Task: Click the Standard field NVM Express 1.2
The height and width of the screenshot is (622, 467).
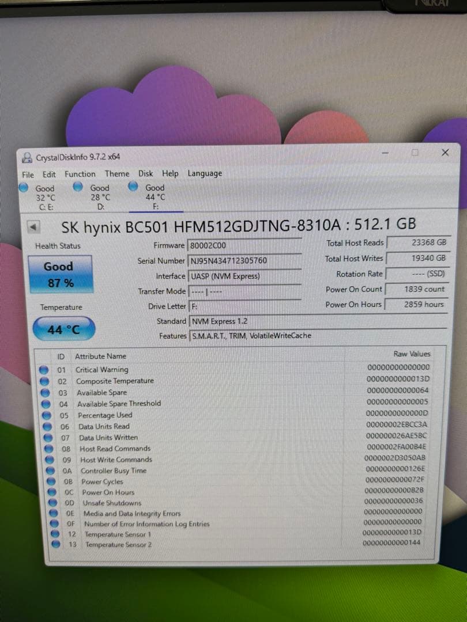Action: tap(318, 321)
